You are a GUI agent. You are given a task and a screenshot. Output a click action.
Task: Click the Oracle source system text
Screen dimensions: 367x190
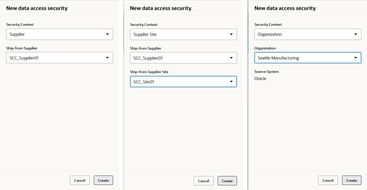pos(260,79)
